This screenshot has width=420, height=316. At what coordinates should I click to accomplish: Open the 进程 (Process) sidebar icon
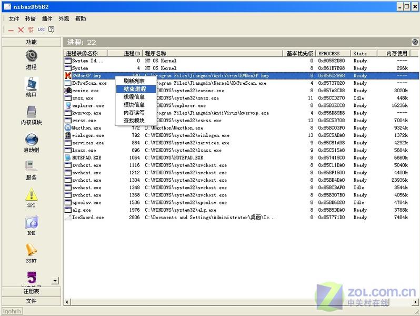click(32, 56)
